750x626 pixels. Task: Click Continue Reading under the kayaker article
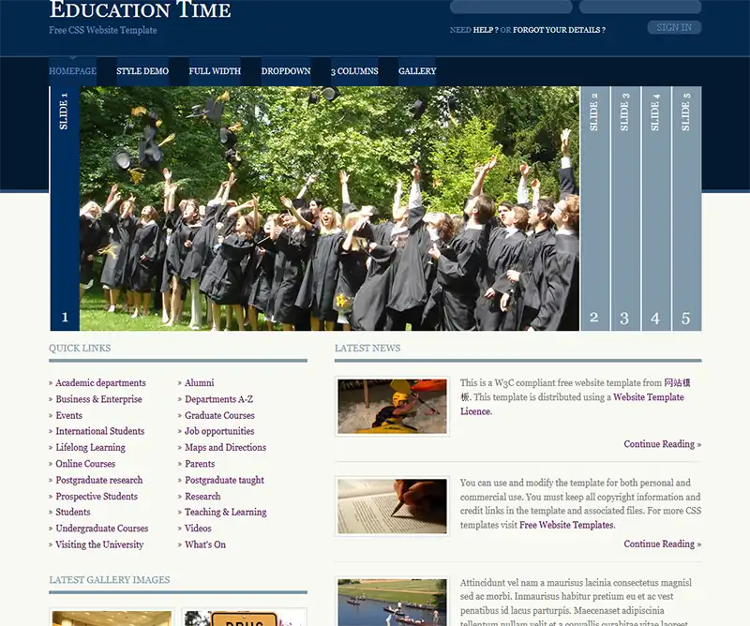[x=663, y=444]
